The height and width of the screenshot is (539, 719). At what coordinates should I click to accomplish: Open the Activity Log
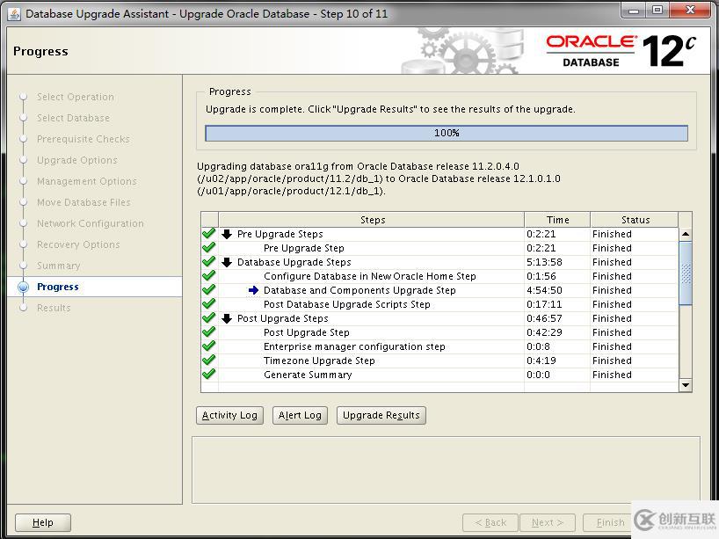tap(229, 415)
